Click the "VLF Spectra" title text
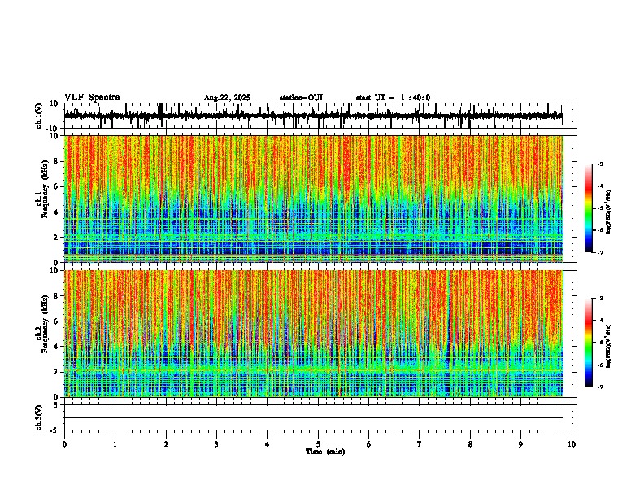Image resolution: width=644 pixels, height=498 pixels. 92,98
